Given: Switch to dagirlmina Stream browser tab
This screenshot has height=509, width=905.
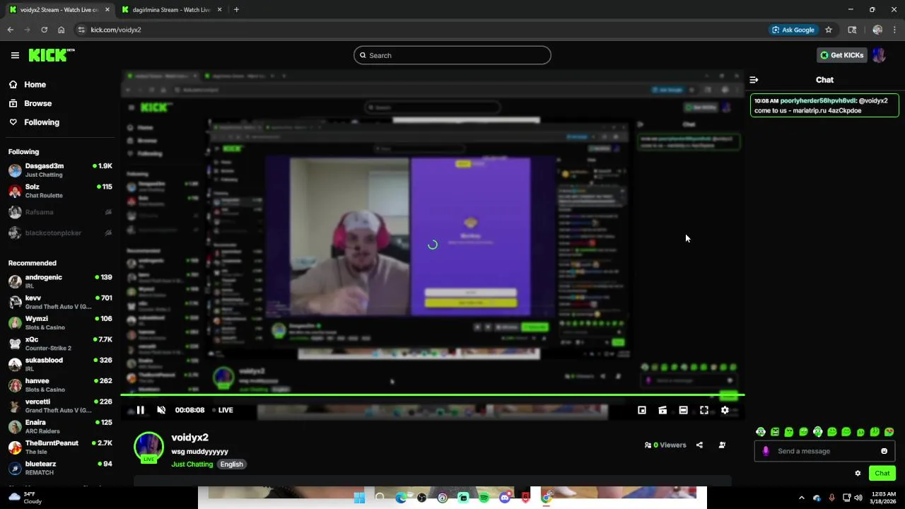Looking at the screenshot, I should (171, 10).
